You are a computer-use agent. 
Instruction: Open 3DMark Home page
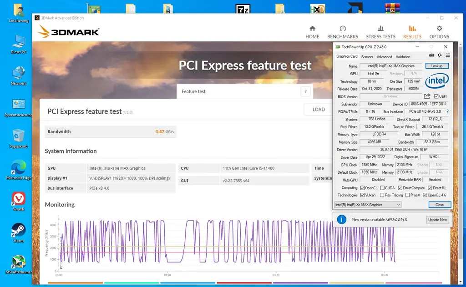click(312, 32)
